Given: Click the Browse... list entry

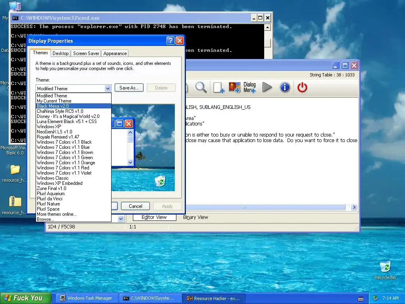Looking at the screenshot, I should point(73,219).
